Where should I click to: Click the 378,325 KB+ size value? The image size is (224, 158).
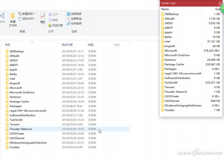(212, 51)
